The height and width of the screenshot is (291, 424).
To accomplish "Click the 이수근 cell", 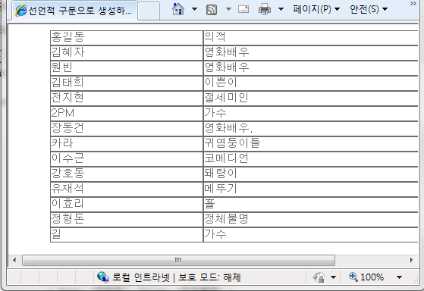I will (127, 158).
